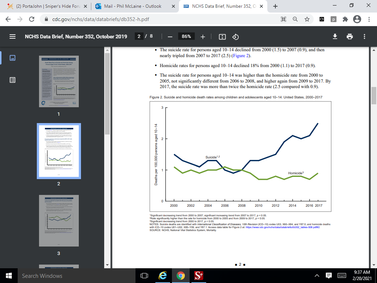Rotate the PDF counterclockwise
The image size is (377, 283).
point(235,36)
